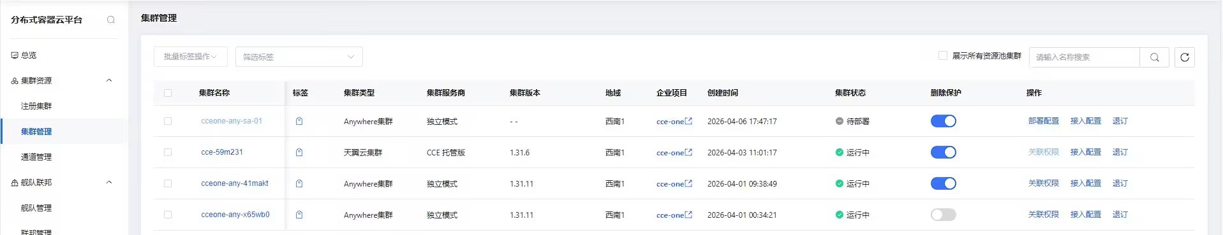Collapse the 舰队联邦 sidebar group
Viewport: 1223px width, 235px height.
pyautogui.click(x=109, y=183)
